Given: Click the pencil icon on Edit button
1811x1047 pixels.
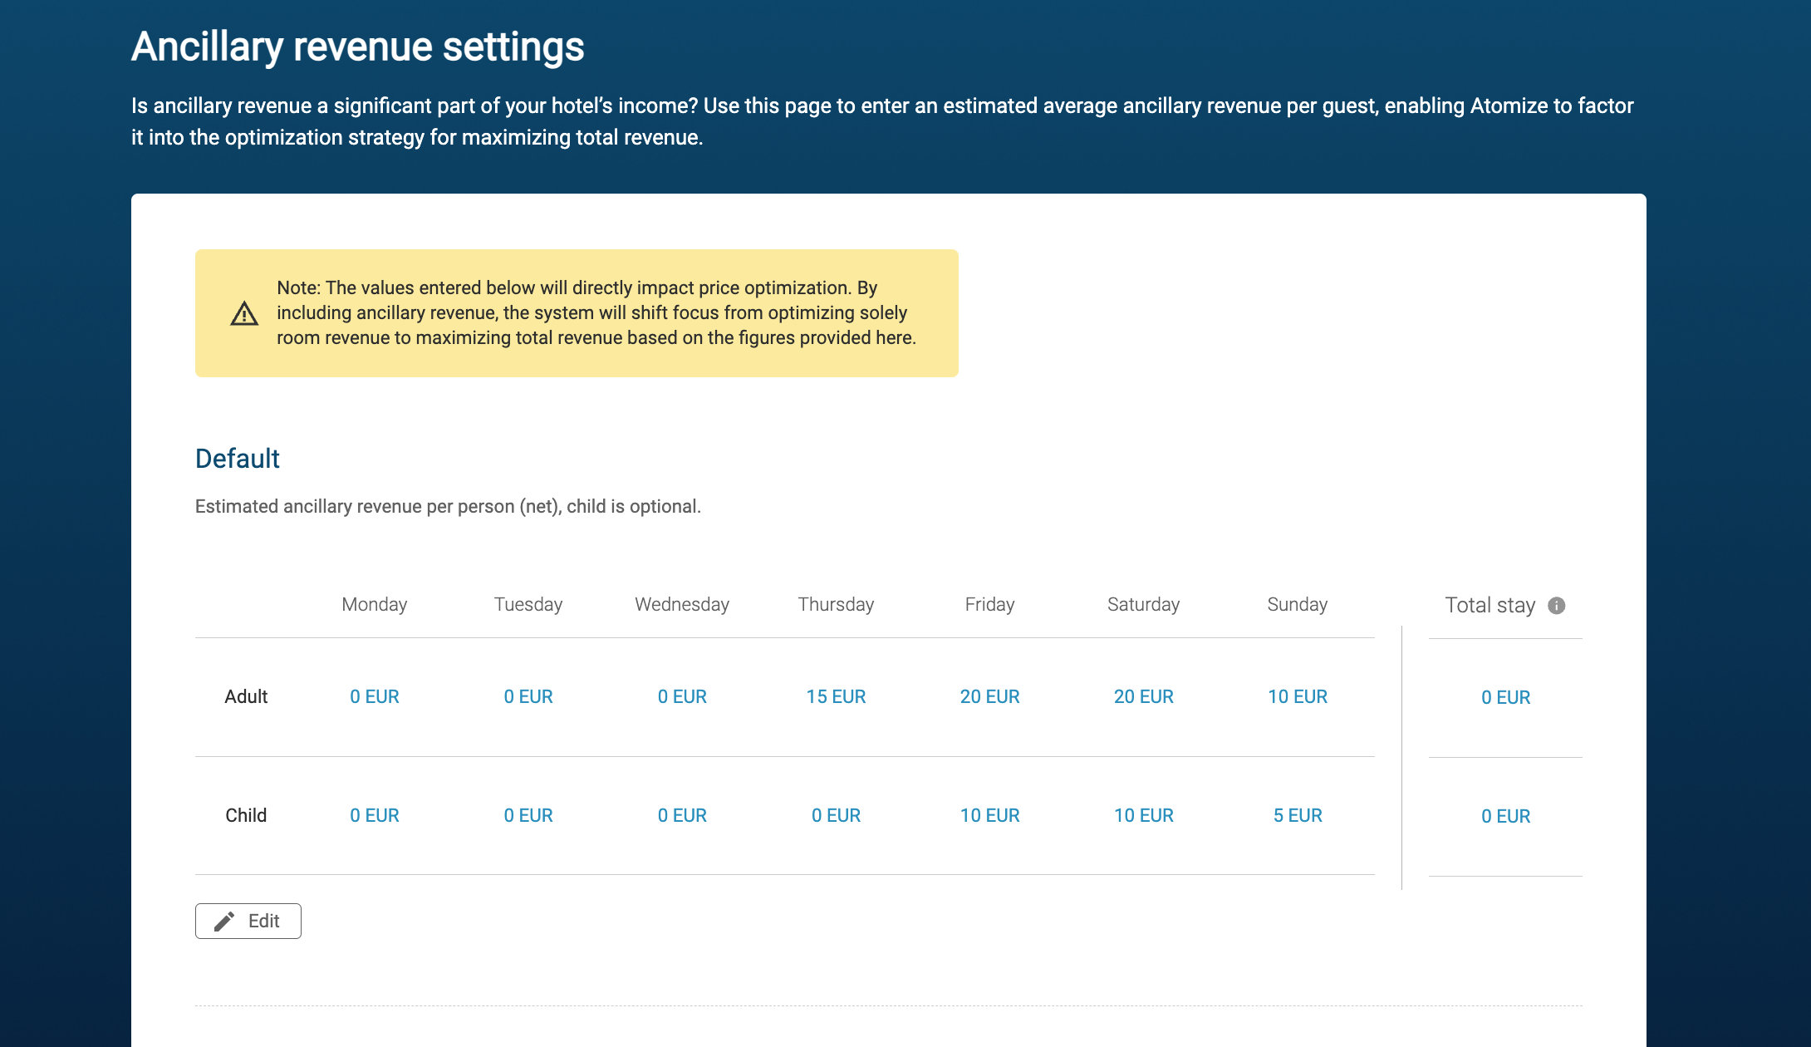Looking at the screenshot, I should (224, 921).
